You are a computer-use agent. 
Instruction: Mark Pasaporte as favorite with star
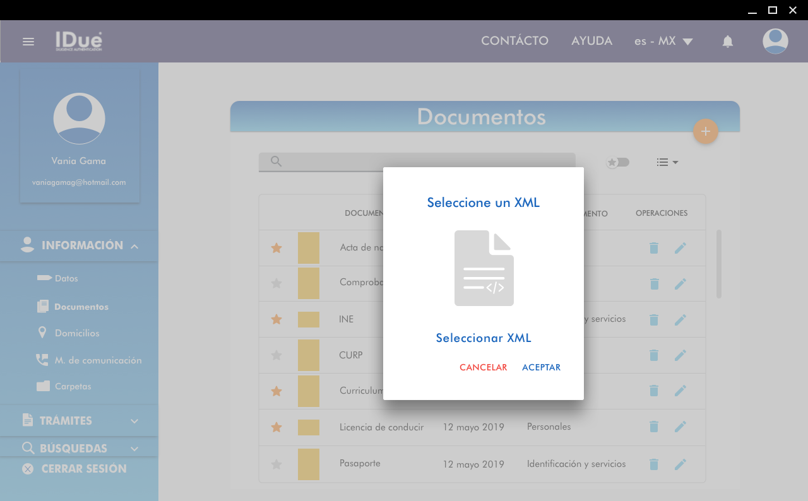(x=276, y=464)
